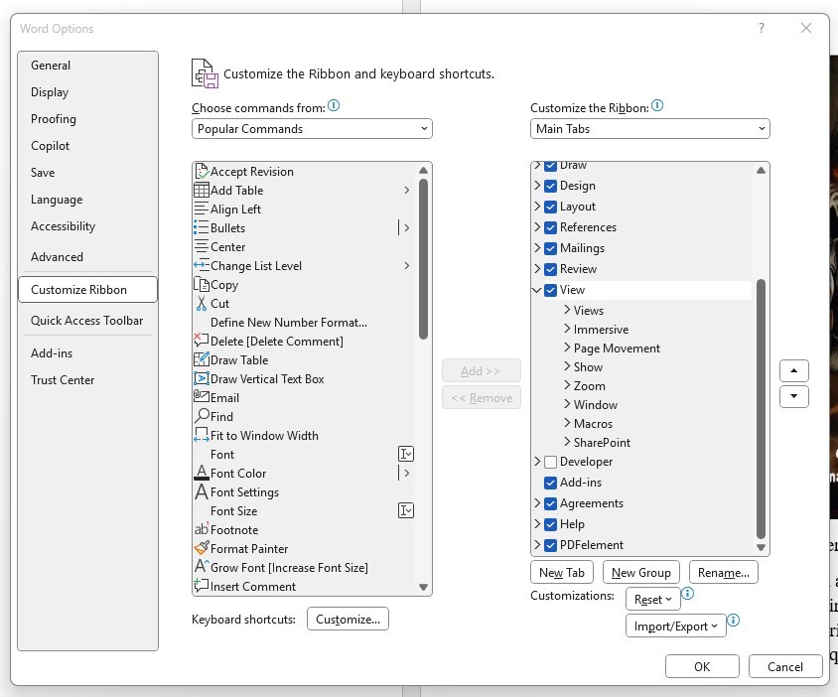838x697 pixels.
Task: Uncheck the Add-ins tab checkbox
Action: (550, 483)
